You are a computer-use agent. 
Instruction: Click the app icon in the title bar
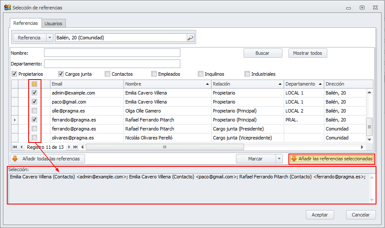click(7, 7)
